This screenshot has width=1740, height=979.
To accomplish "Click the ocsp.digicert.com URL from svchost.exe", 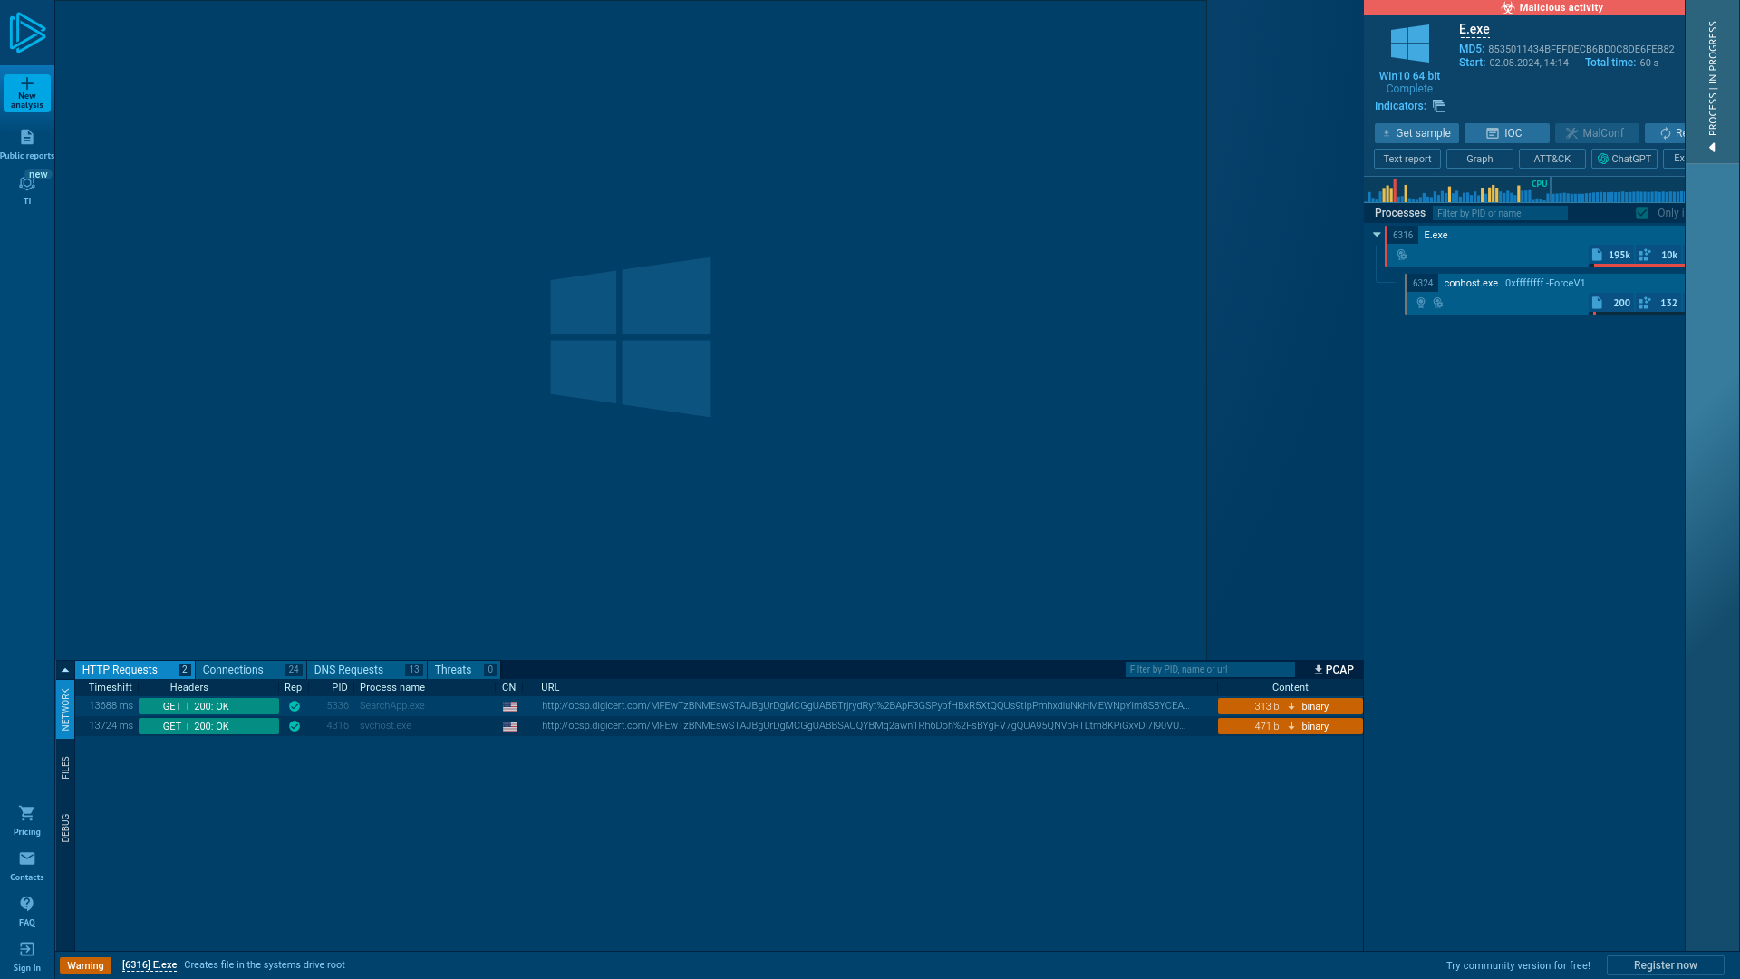I will point(863,726).
